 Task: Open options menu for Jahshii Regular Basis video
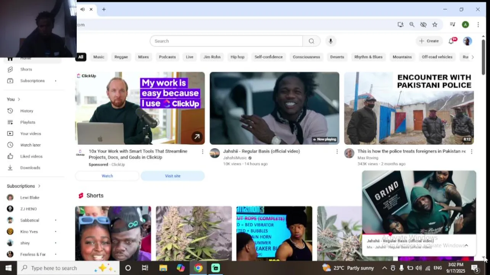337,152
